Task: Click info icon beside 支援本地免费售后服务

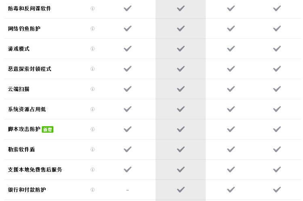Action: [93, 169]
